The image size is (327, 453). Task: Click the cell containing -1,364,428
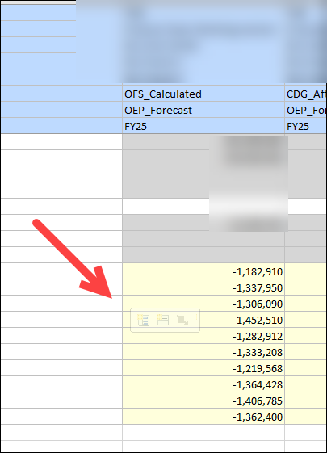203,384
